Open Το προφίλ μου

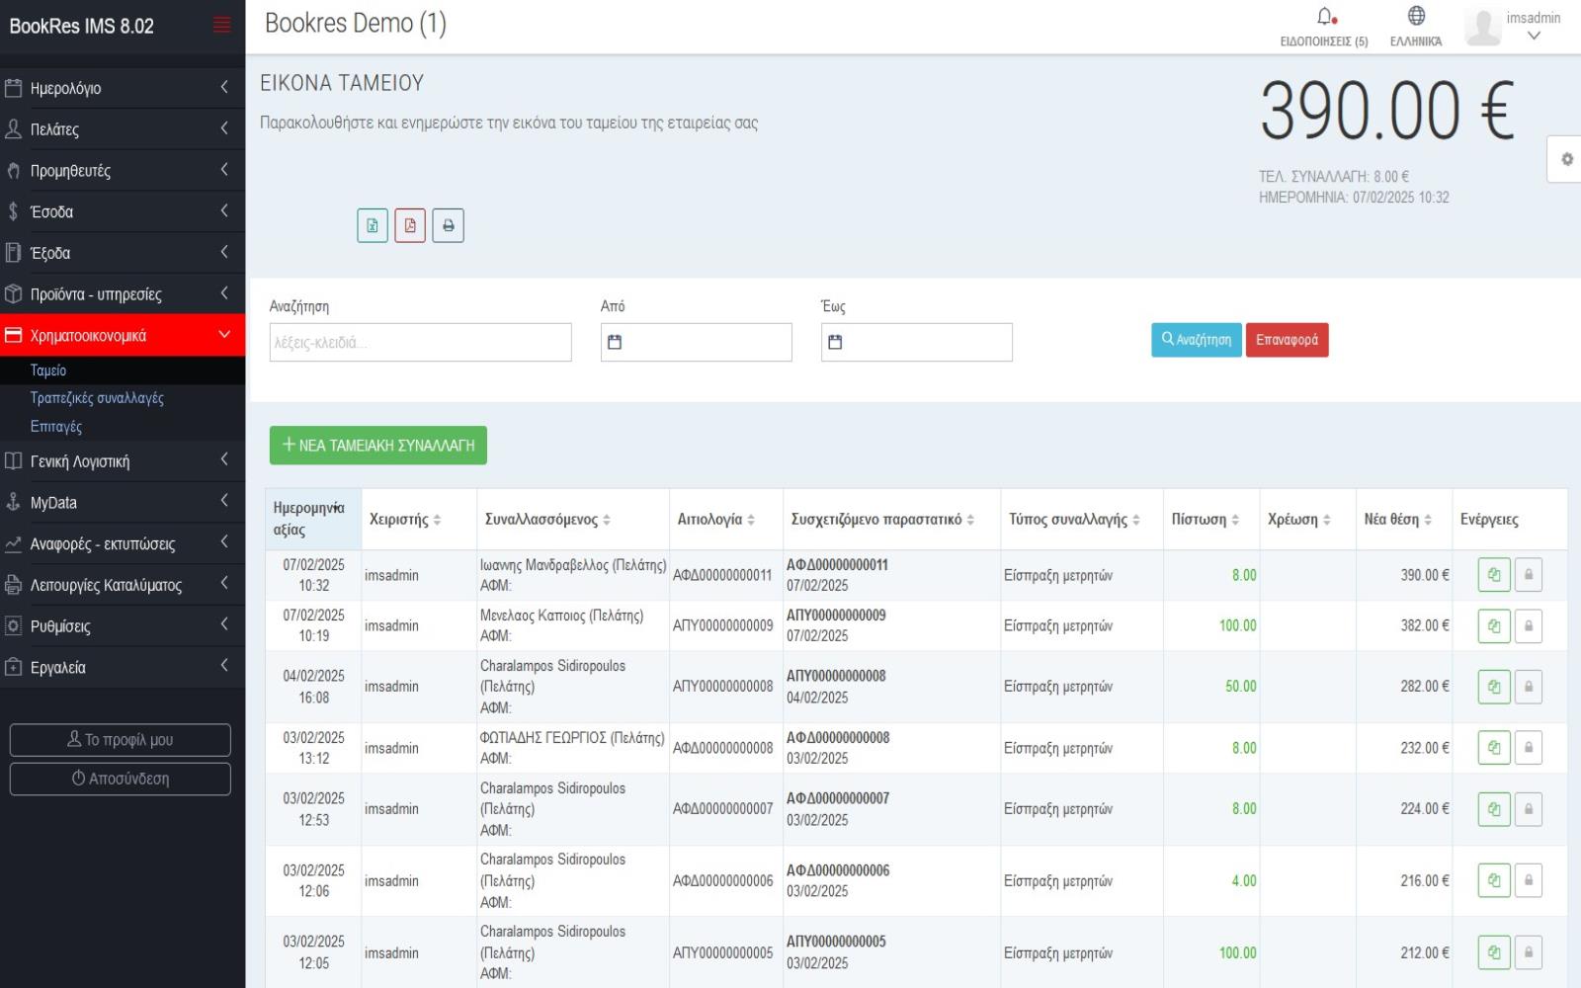[x=120, y=740]
